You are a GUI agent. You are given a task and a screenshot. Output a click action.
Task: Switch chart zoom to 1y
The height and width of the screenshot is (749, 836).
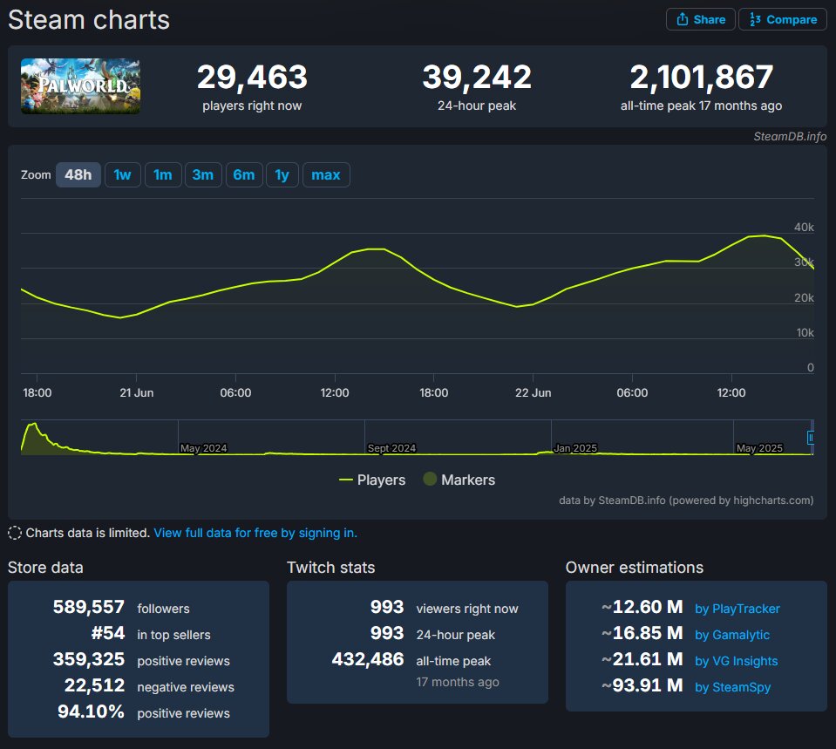tap(282, 175)
